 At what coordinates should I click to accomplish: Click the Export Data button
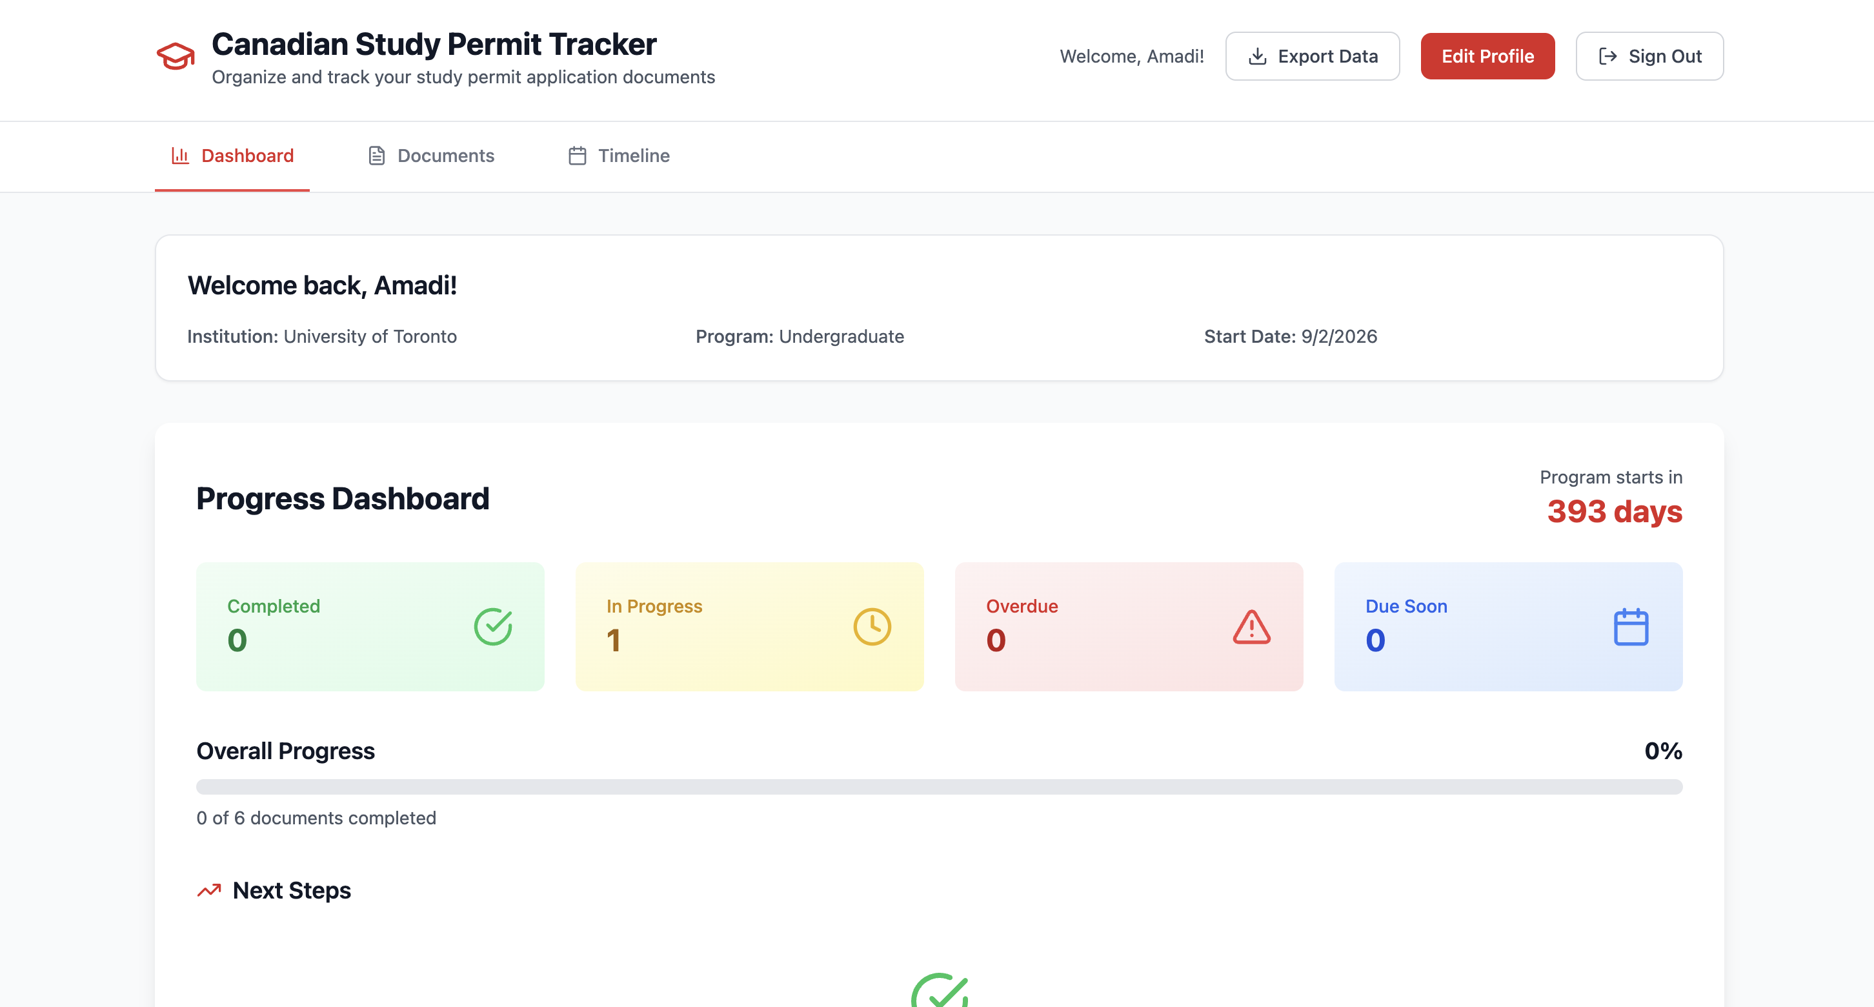[1313, 56]
